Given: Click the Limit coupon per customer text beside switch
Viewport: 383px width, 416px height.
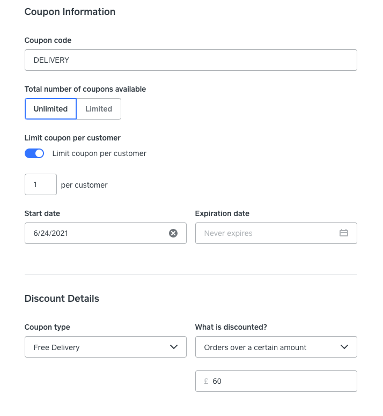Looking at the screenshot, I should (99, 153).
